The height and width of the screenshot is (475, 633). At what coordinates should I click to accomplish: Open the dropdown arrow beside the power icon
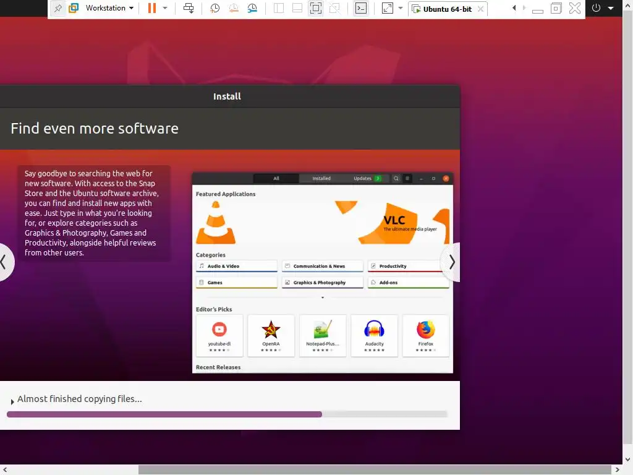pos(611,8)
